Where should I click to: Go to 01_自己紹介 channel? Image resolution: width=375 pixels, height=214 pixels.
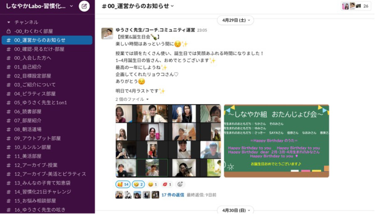pos(47,67)
